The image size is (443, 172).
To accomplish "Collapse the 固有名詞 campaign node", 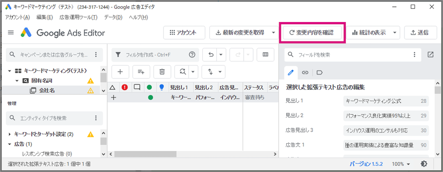I will coord(17,81).
